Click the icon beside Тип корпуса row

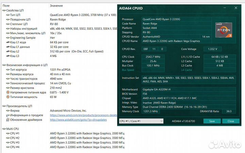tap(8, 70)
